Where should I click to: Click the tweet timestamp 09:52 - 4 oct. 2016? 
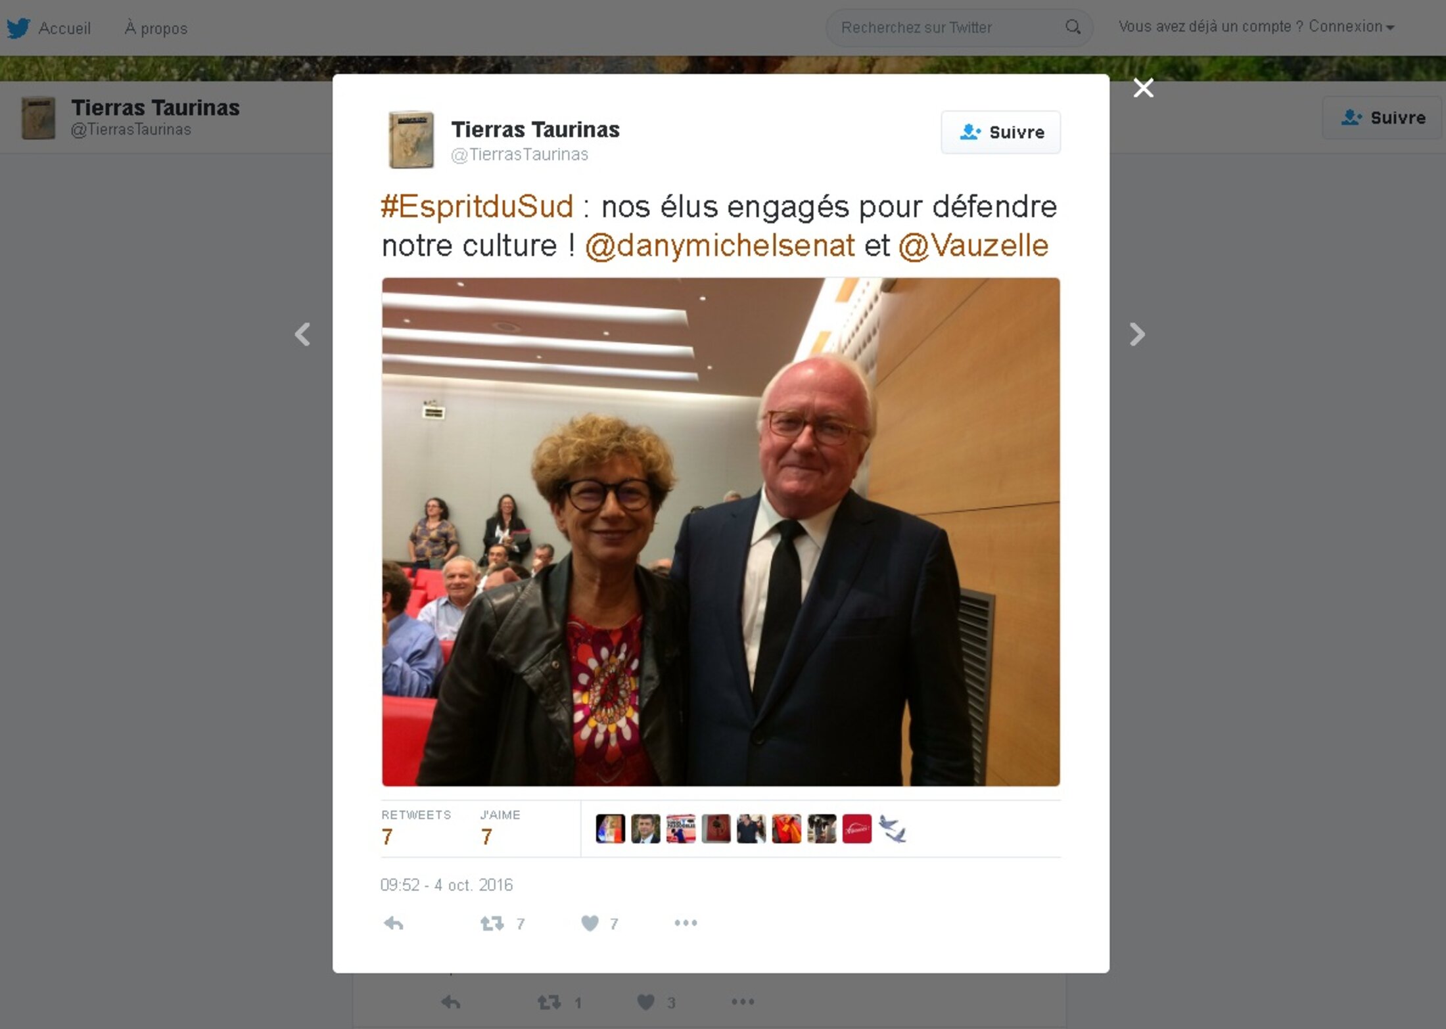coord(446,885)
